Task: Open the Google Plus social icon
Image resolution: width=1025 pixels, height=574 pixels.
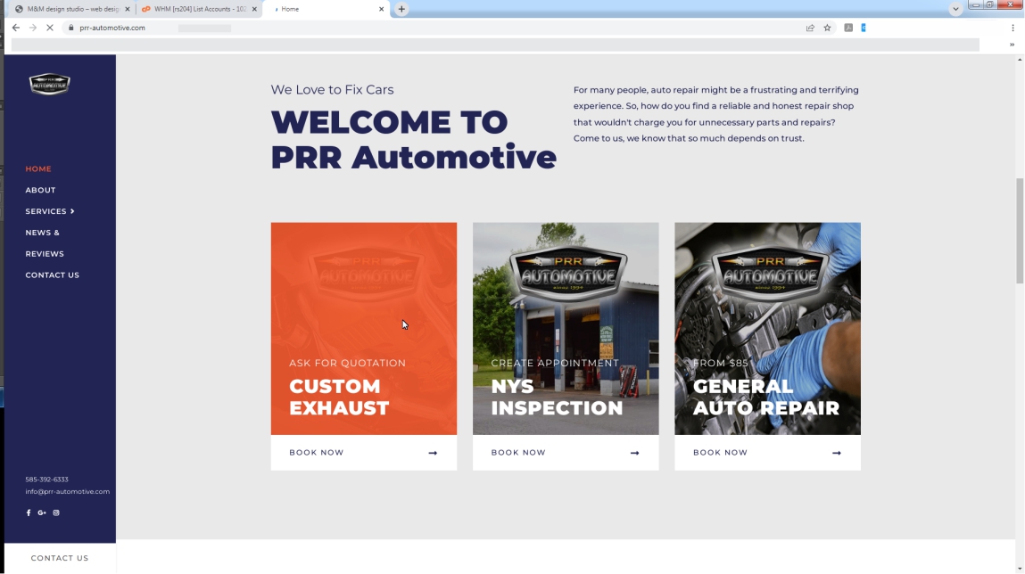Action: click(x=42, y=512)
